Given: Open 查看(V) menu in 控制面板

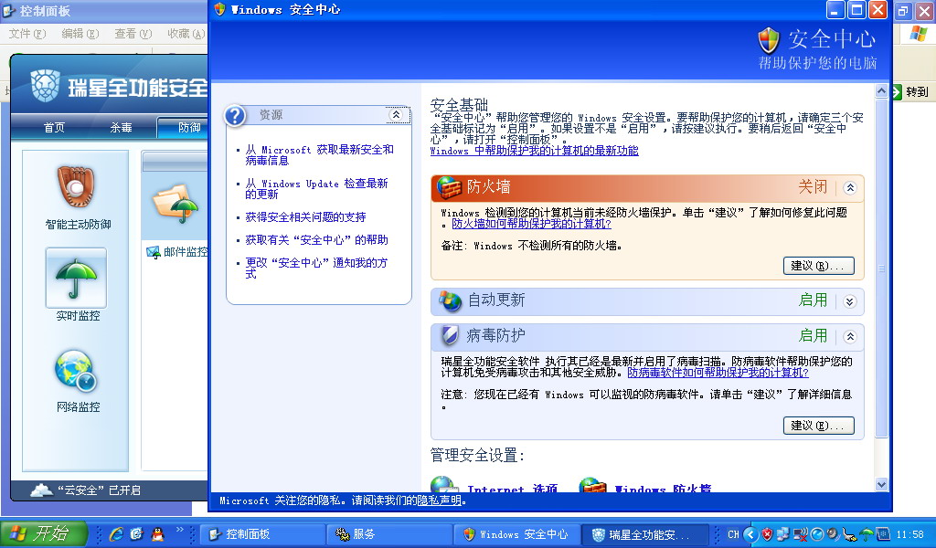Looking at the screenshot, I should [x=133, y=34].
